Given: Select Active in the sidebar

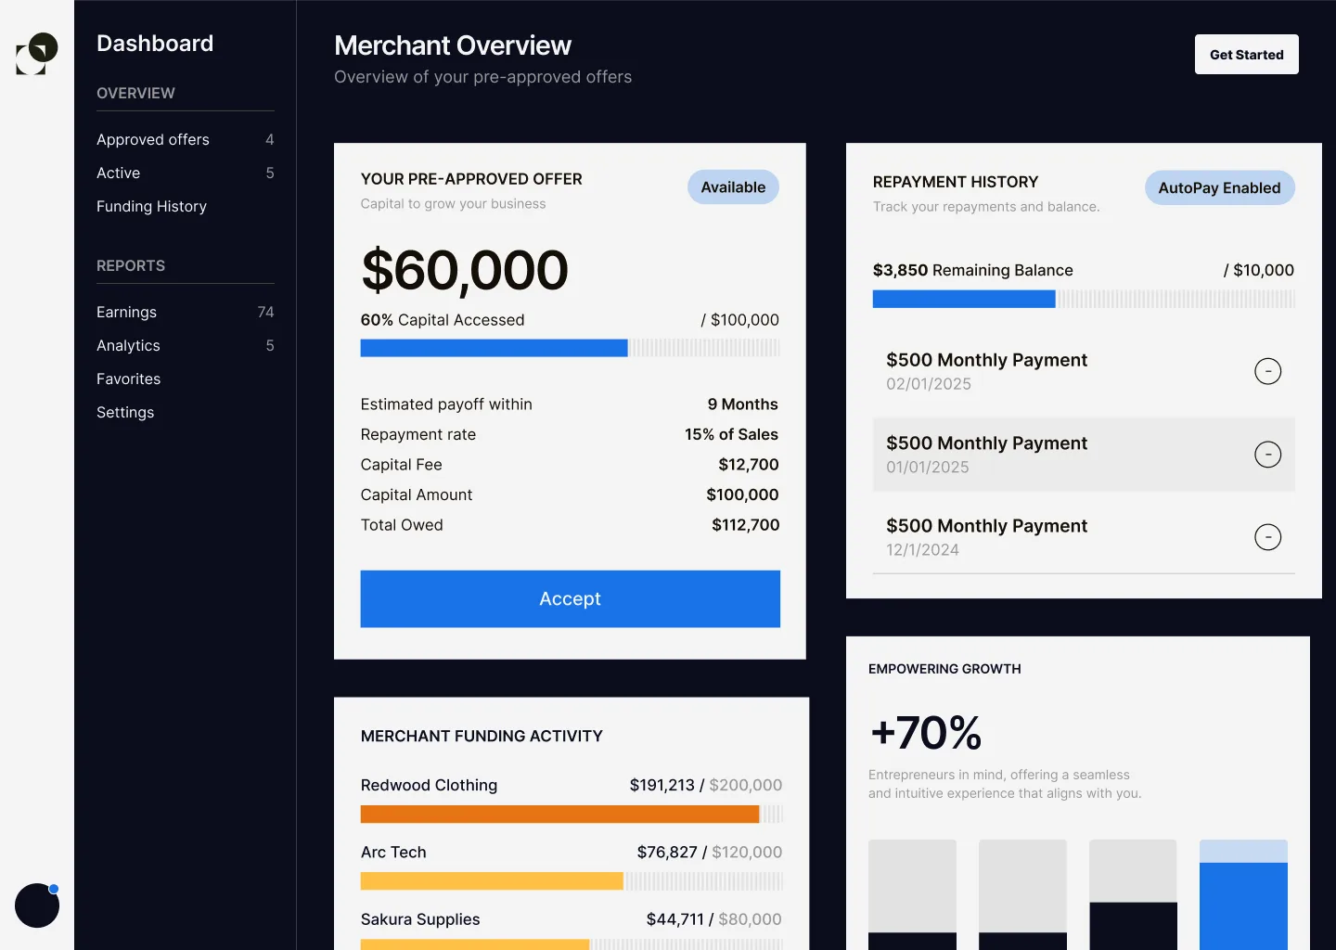Looking at the screenshot, I should 119,173.
